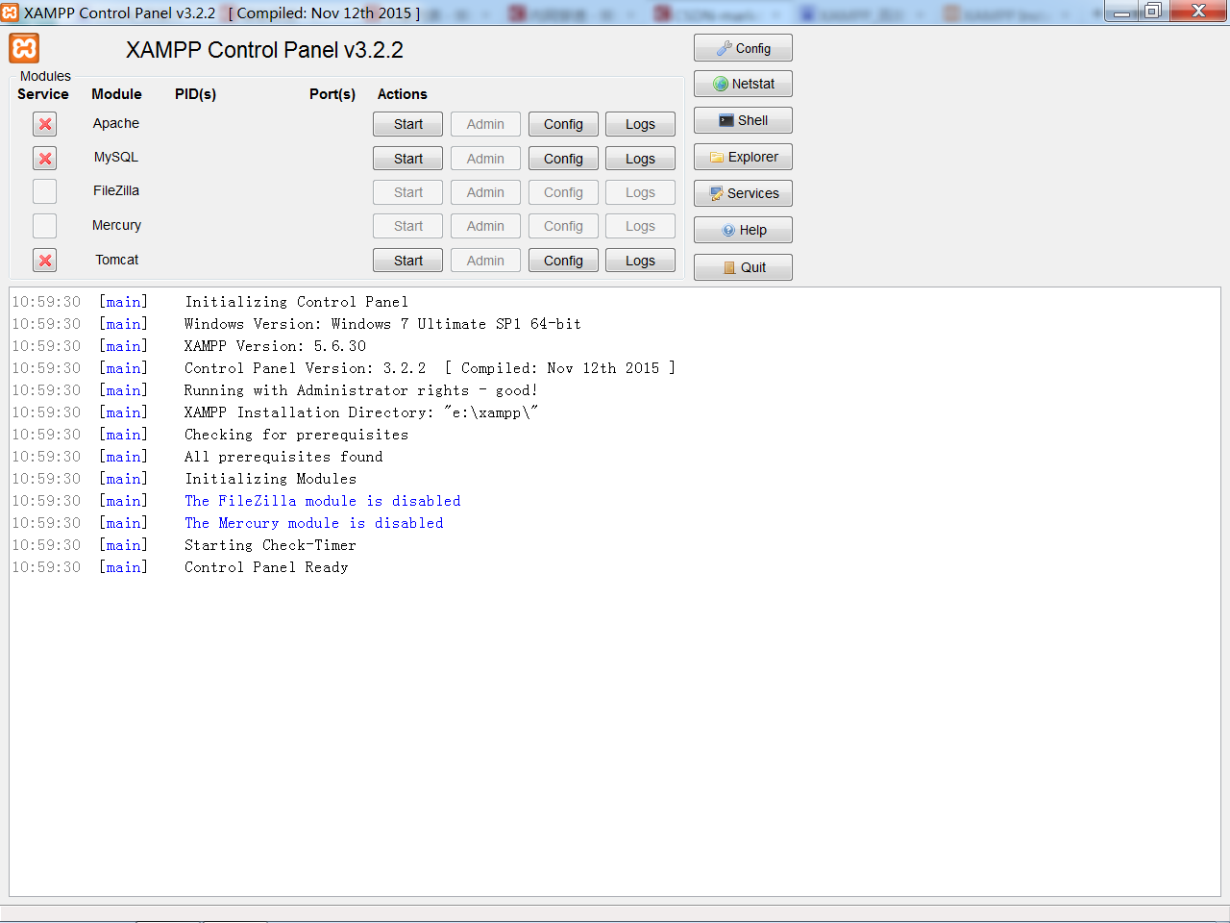Click the FileZilla module label
Screen dimensions: 1230x923
[x=116, y=190]
